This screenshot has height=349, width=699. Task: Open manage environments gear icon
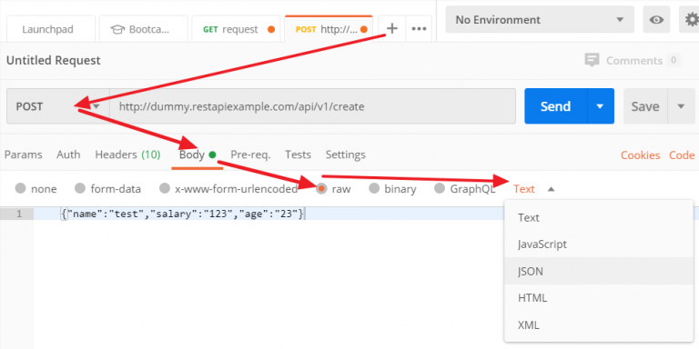692,20
